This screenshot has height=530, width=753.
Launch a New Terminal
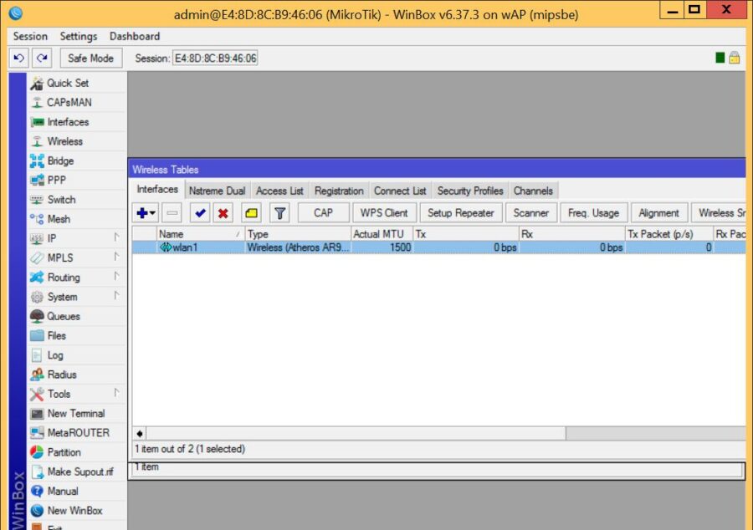click(x=77, y=414)
